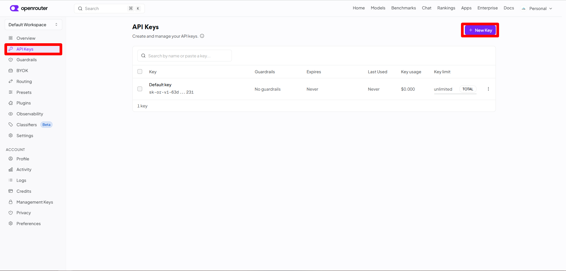This screenshot has width=566, height=271.
Task: Click the Routing arrows icon
Action: point(11,81)
